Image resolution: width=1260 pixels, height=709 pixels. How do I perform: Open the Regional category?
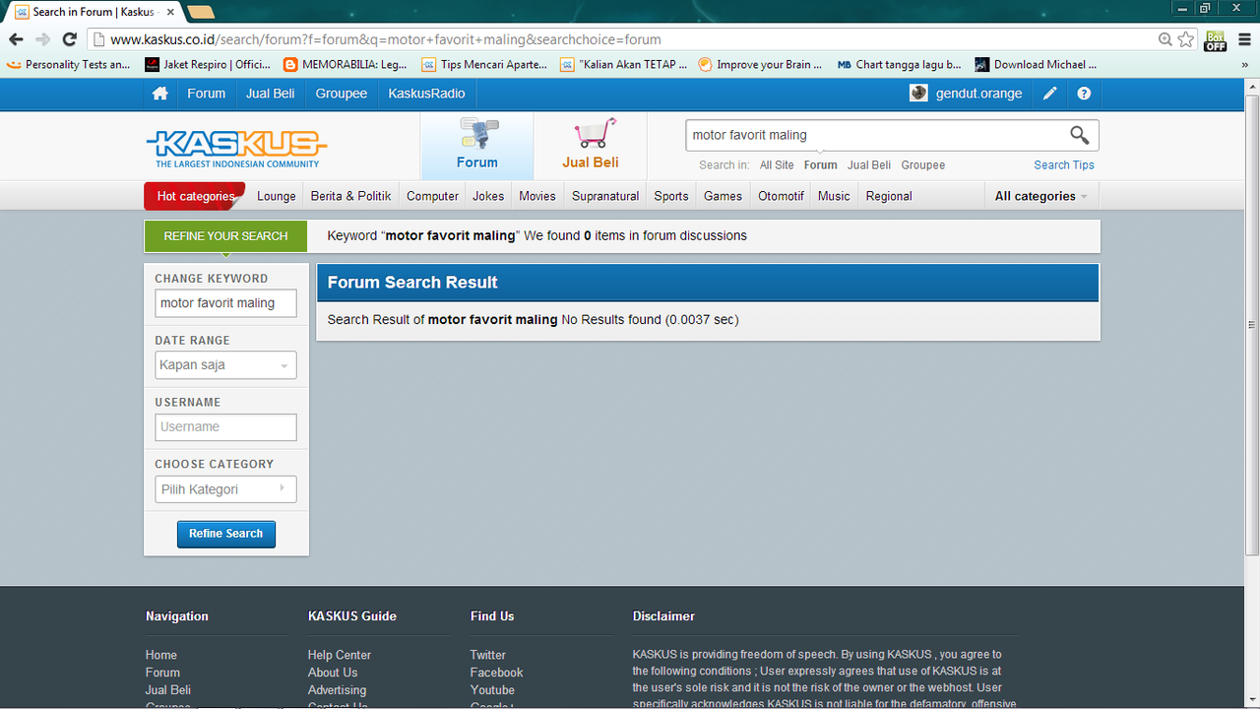[x=889, y=196]
